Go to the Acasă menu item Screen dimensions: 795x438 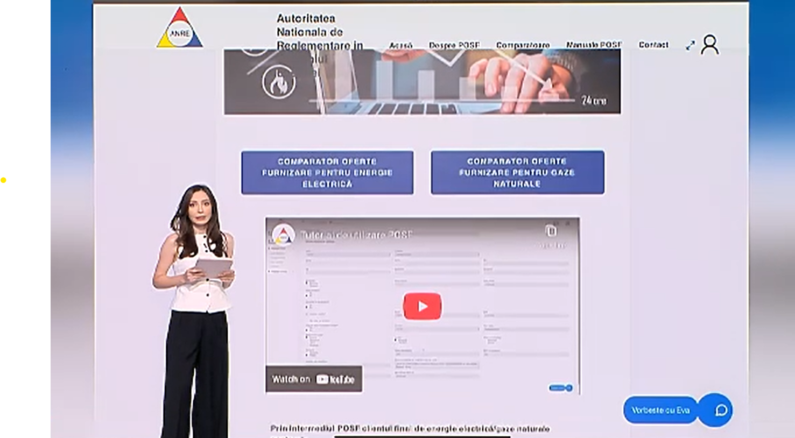pyautogui.click(x=400, y=45)
